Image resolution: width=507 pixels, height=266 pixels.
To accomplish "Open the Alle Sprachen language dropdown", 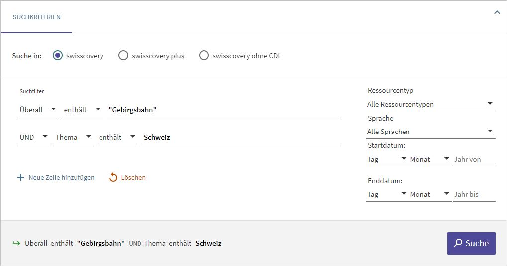I will (430, 132).
